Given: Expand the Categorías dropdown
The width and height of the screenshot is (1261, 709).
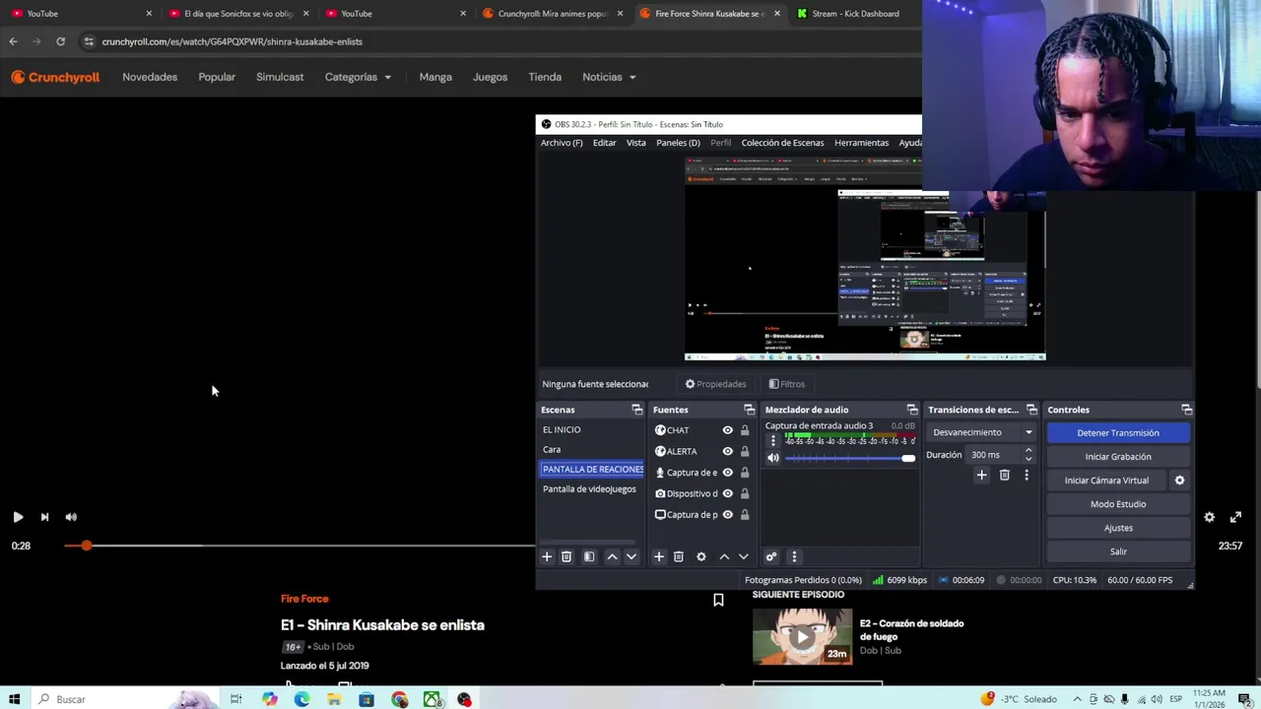Looking at the screenshot, I should 358,77.
